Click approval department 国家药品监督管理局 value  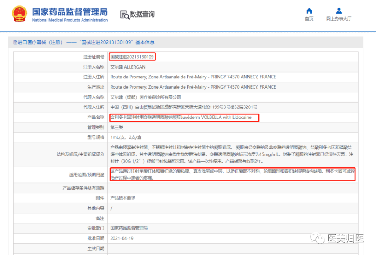click(129, 228)
